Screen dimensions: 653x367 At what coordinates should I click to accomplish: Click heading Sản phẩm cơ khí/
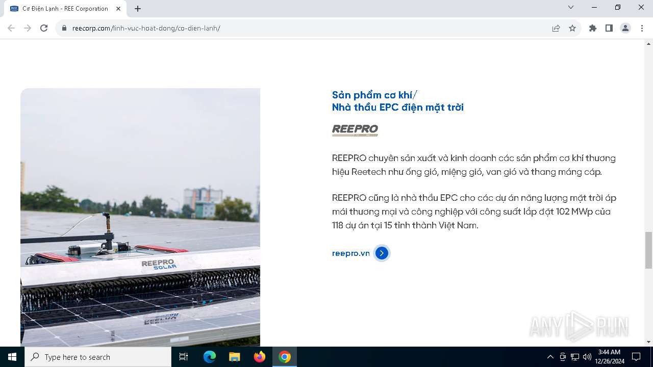point(374,95)
